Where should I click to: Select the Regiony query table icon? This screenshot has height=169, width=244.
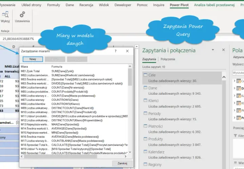pos(145,164)
